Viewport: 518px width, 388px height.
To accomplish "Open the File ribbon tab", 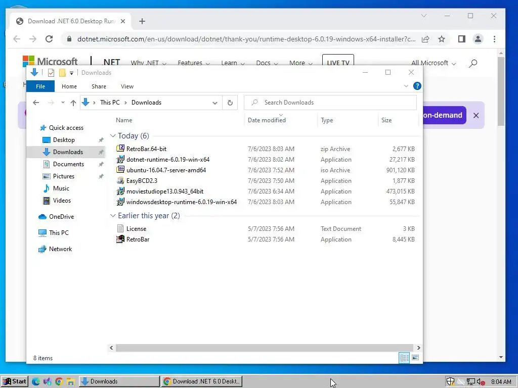I will coord(40,86).
